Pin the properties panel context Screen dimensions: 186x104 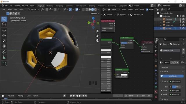183,44
